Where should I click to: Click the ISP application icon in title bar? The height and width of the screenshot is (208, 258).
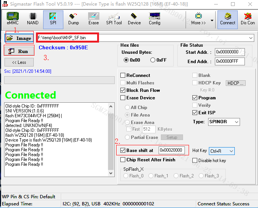(5, 4)
